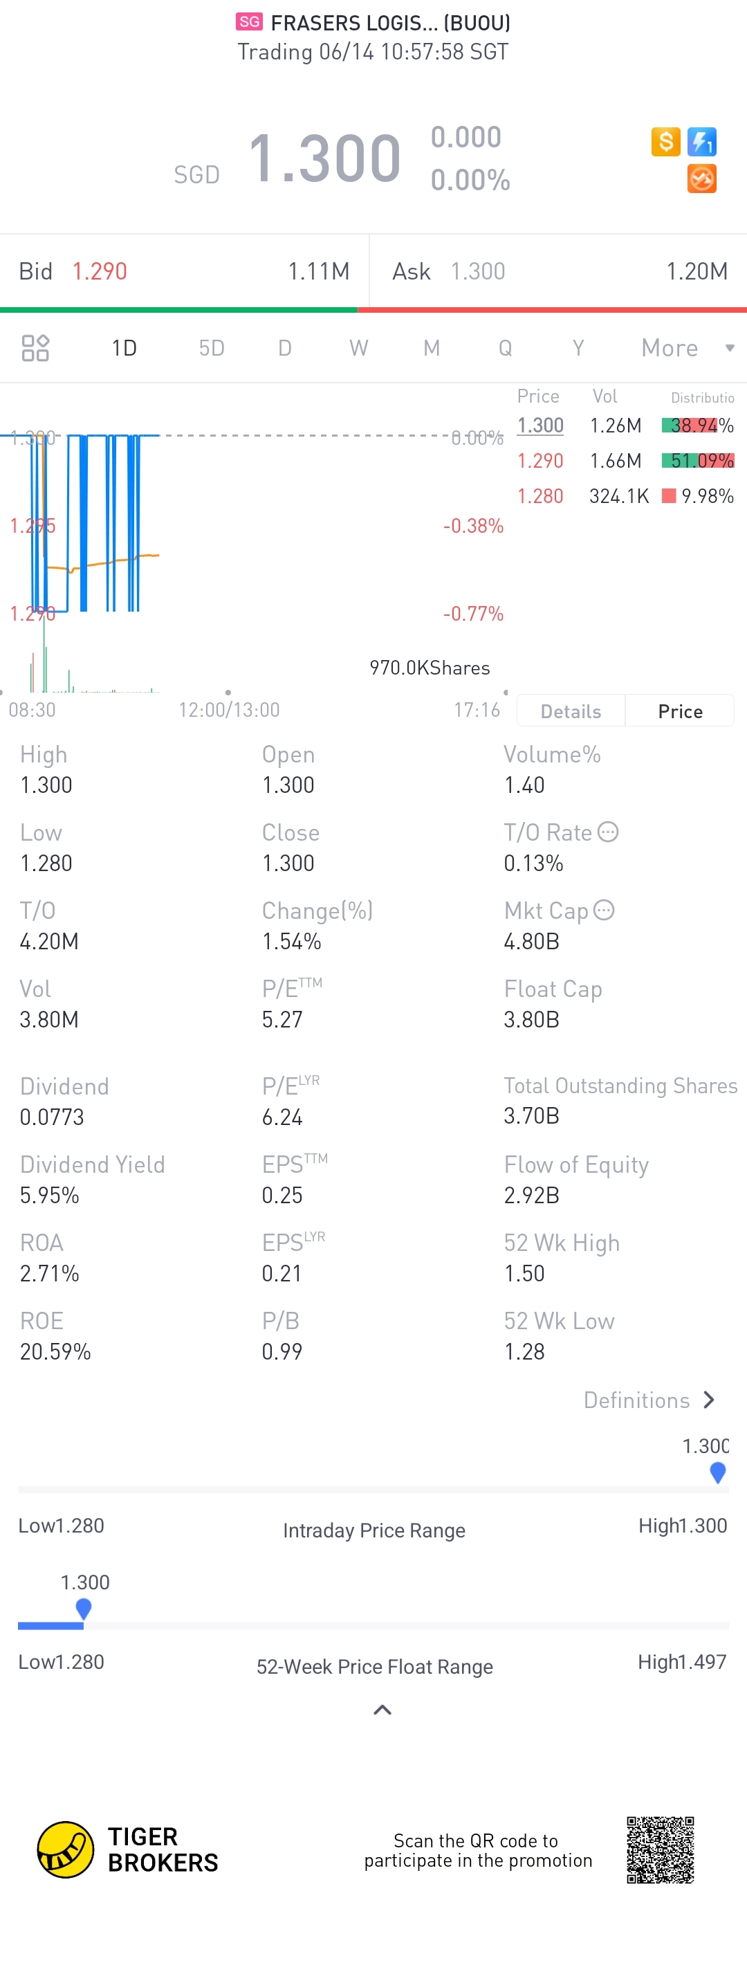Viewport: 747px width, 1965px height.
Task: Tap the info icon beside T/O Rate
Action: (x=607, y=832)
